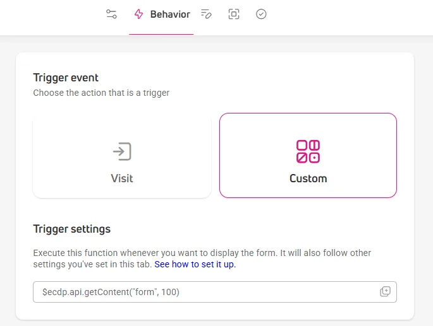Click the Custom four-squares icon
433x326 pixels.
tap(308, 151)
